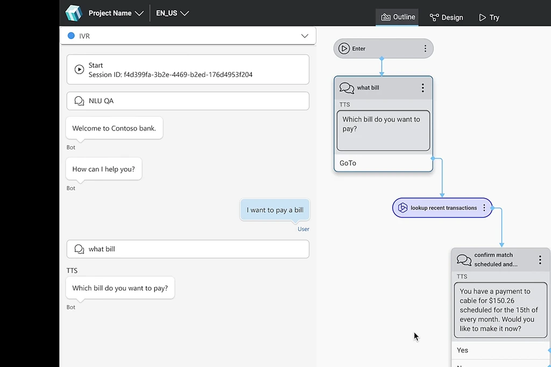Screen dimensions: 551x367
Task: Select the what bill step row in transcript
Action: coord(188,249)
